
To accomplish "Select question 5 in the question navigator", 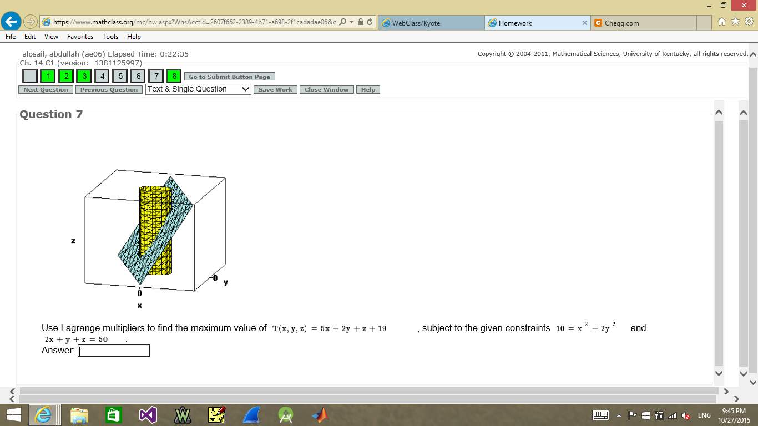I will coord(120,76).
